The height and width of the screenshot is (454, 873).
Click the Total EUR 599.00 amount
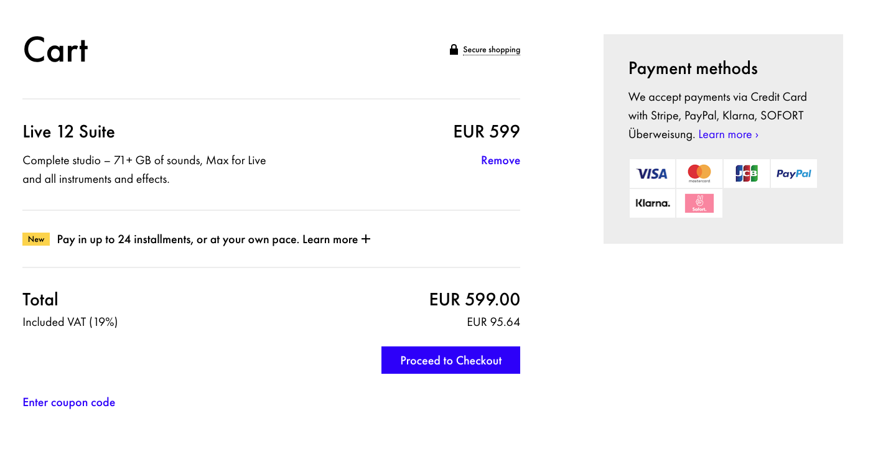(x=474, y=299)
